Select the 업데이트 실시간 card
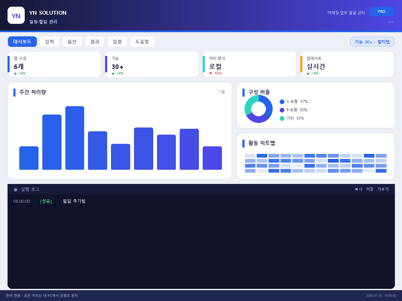Viewport: 402px width, 301px height. [347, 64]
